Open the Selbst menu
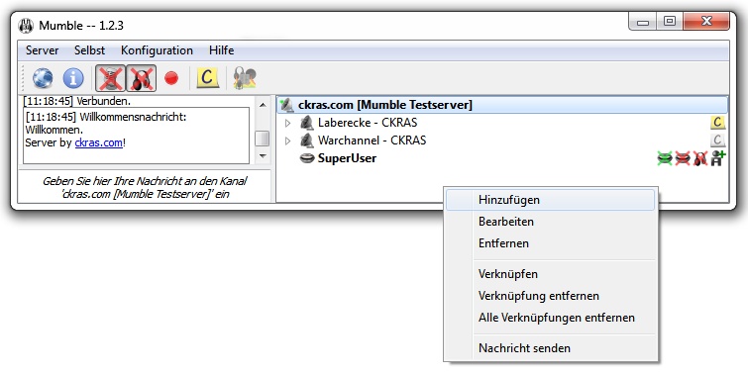 click(x=89, y=50)
